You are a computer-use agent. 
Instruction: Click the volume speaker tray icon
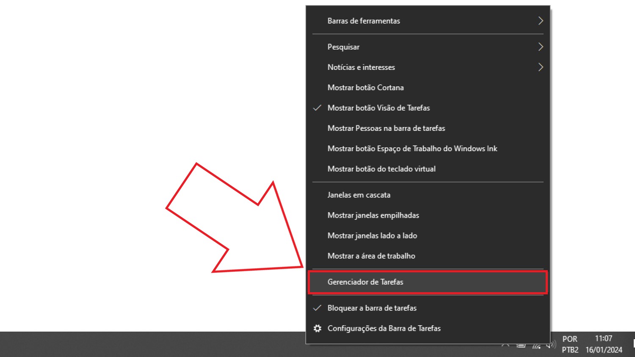[x=552, y=345]
